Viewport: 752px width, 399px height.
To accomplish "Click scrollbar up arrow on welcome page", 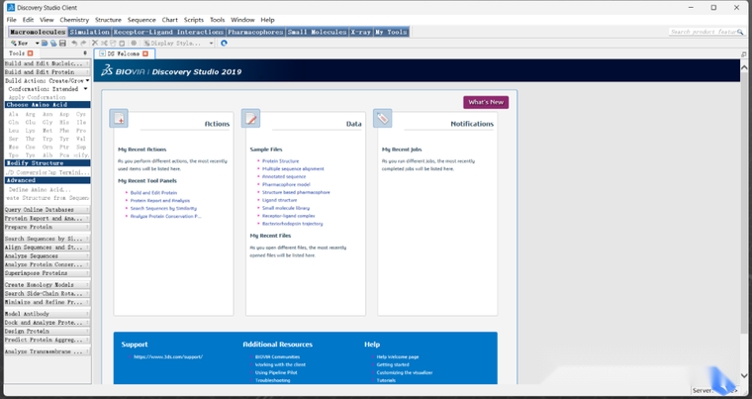I will point(744,67).
